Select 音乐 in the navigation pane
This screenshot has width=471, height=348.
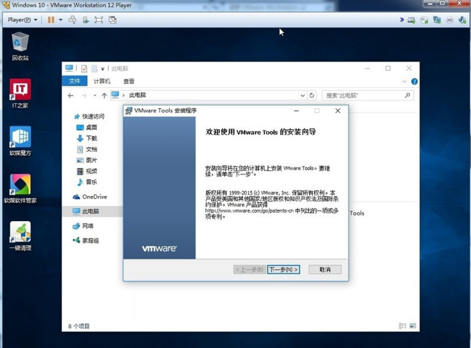tap(87, 182)
